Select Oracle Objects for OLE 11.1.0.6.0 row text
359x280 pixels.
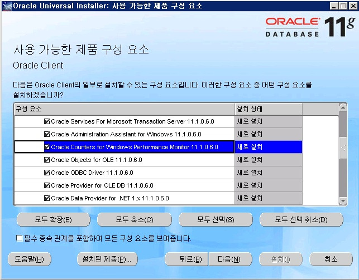(x=97, y=160)
